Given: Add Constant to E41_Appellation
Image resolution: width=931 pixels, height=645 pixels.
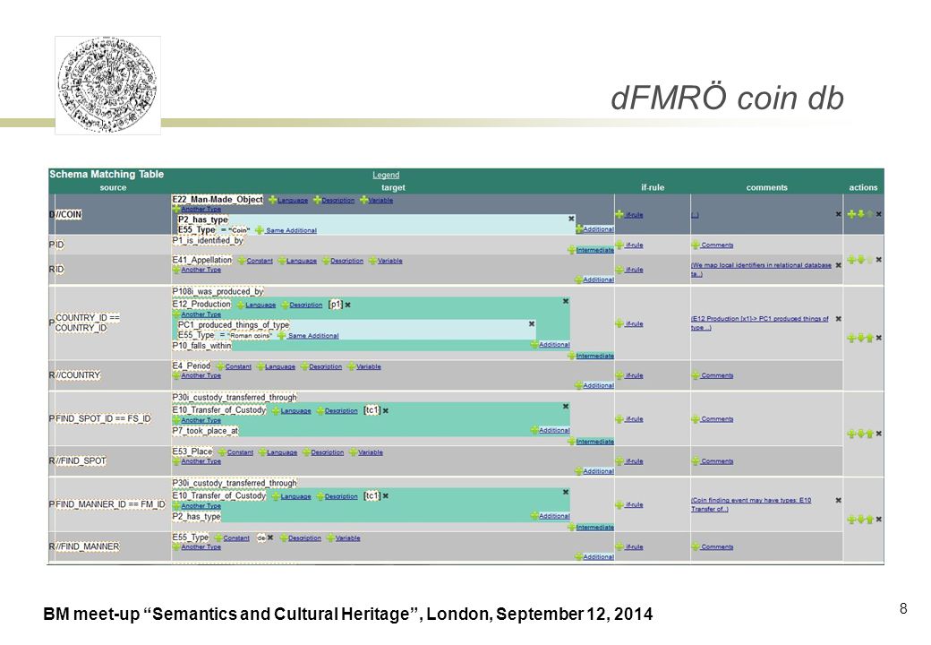Looking at the screenshot, I should pos(255,261).
